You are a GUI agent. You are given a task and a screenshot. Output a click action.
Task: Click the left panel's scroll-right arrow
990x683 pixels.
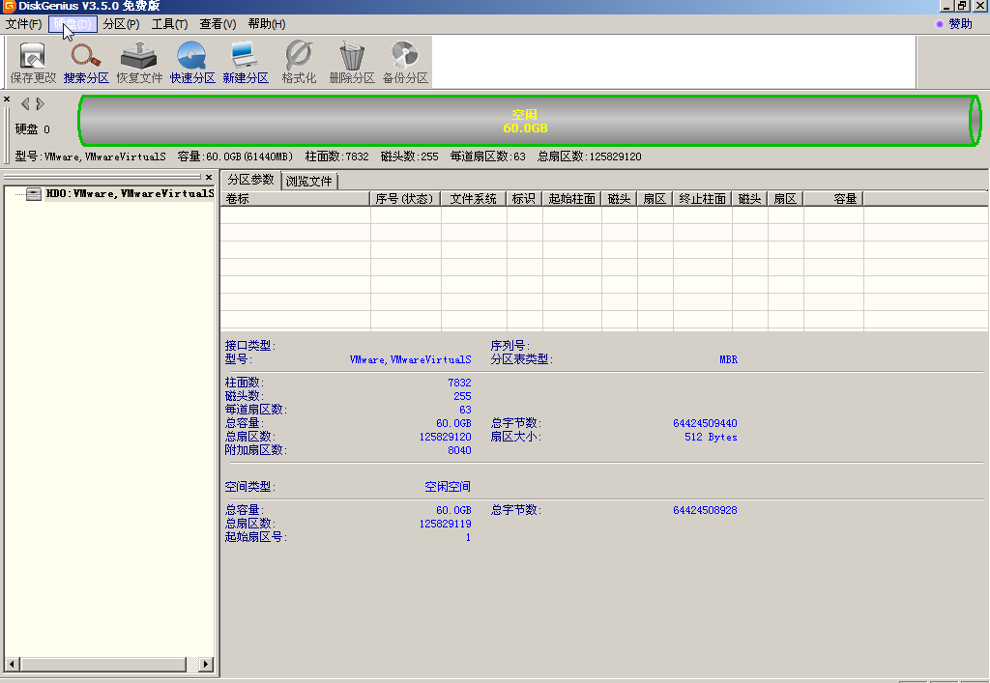(x=206, y=665)
